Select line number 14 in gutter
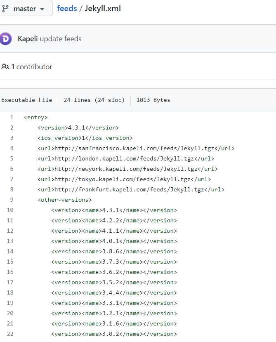 (10, 252)
